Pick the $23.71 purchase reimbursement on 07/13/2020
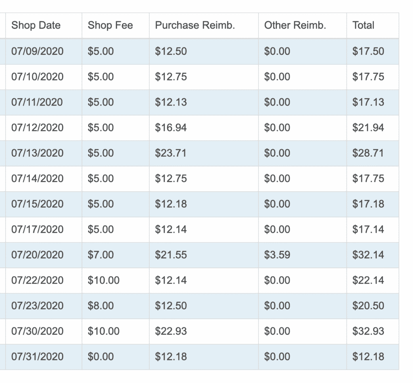The height and width of the screenshot is (383, 413). pyautogui.click(x=171, y=153)
